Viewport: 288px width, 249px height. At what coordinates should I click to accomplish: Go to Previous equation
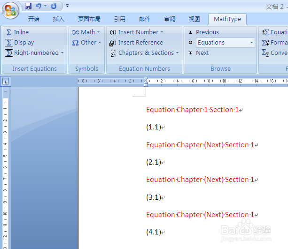(204, 32)
